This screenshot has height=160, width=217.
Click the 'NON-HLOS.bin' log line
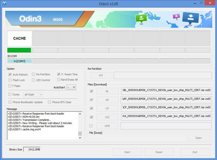click(24, 117)
